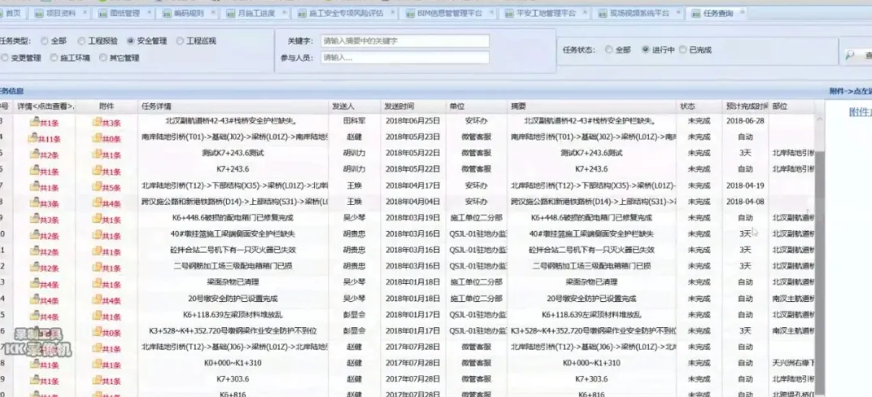
Task: Switch to the BIM信息管理平台 tab
Action: point(449,12)
